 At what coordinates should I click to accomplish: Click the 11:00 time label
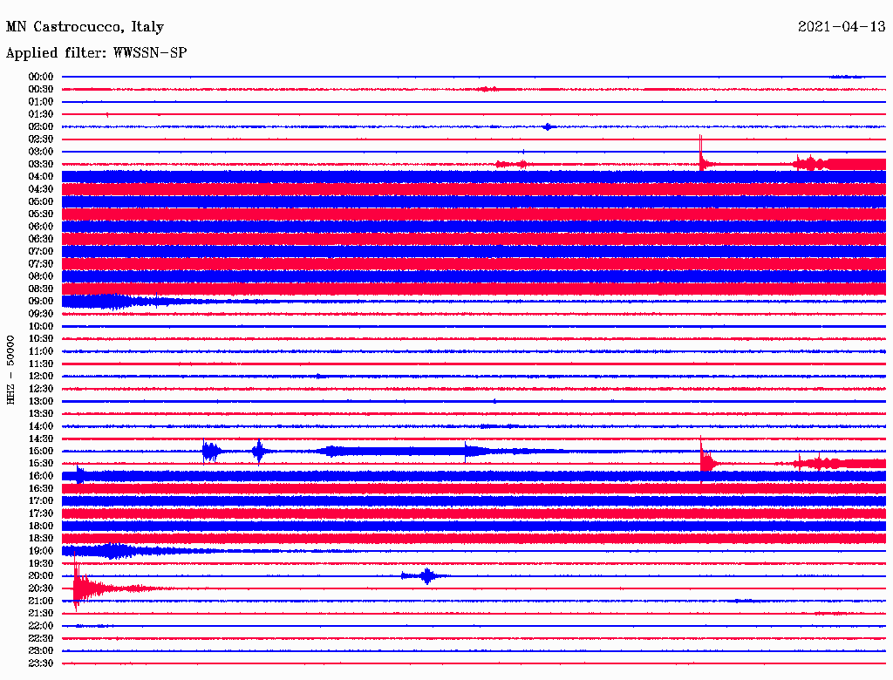[40, 351]
